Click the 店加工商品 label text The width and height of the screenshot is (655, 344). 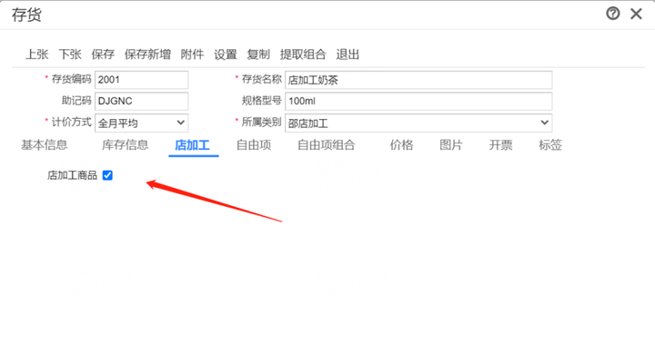click(x=72, y=175)
